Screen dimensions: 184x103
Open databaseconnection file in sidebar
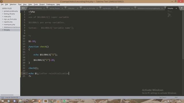(x=12, y=27)
